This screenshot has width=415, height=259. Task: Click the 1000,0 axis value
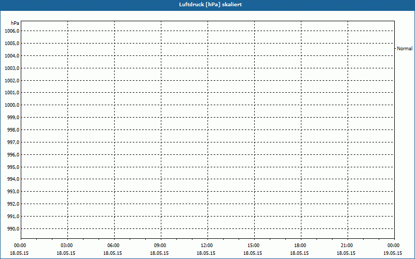[12, 105]
